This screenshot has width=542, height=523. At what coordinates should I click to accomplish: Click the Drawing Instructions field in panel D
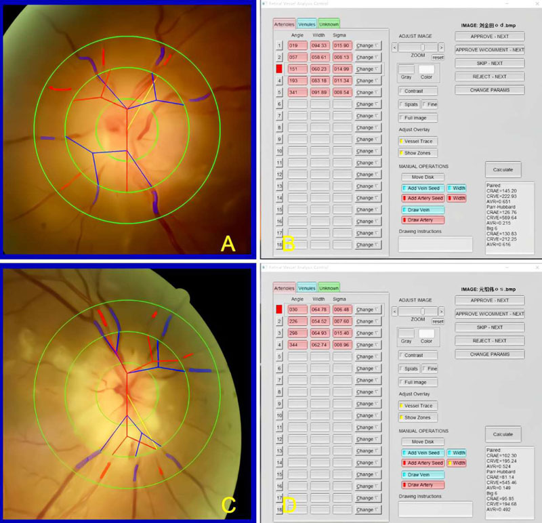(436, 509)
